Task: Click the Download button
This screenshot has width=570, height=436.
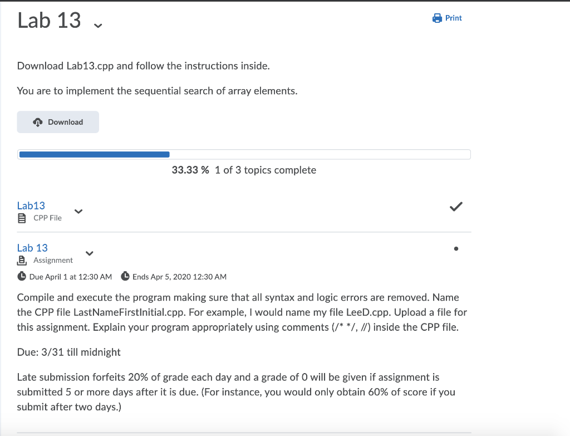Action: click(x=58, y=121)
